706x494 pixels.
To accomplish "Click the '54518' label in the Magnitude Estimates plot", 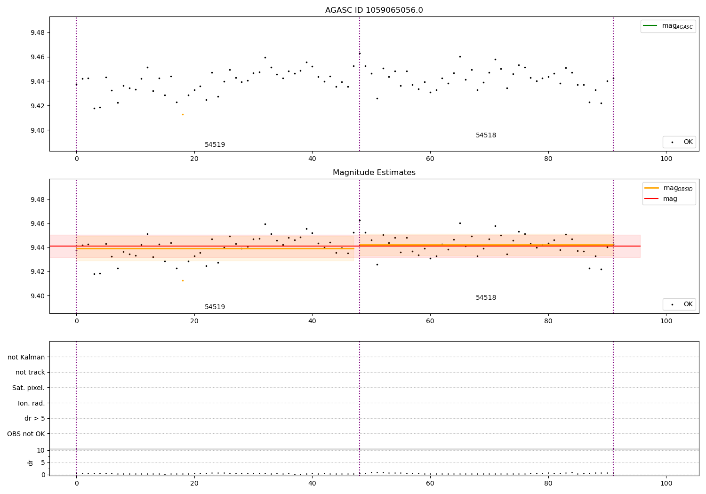I will coord(486,298).
